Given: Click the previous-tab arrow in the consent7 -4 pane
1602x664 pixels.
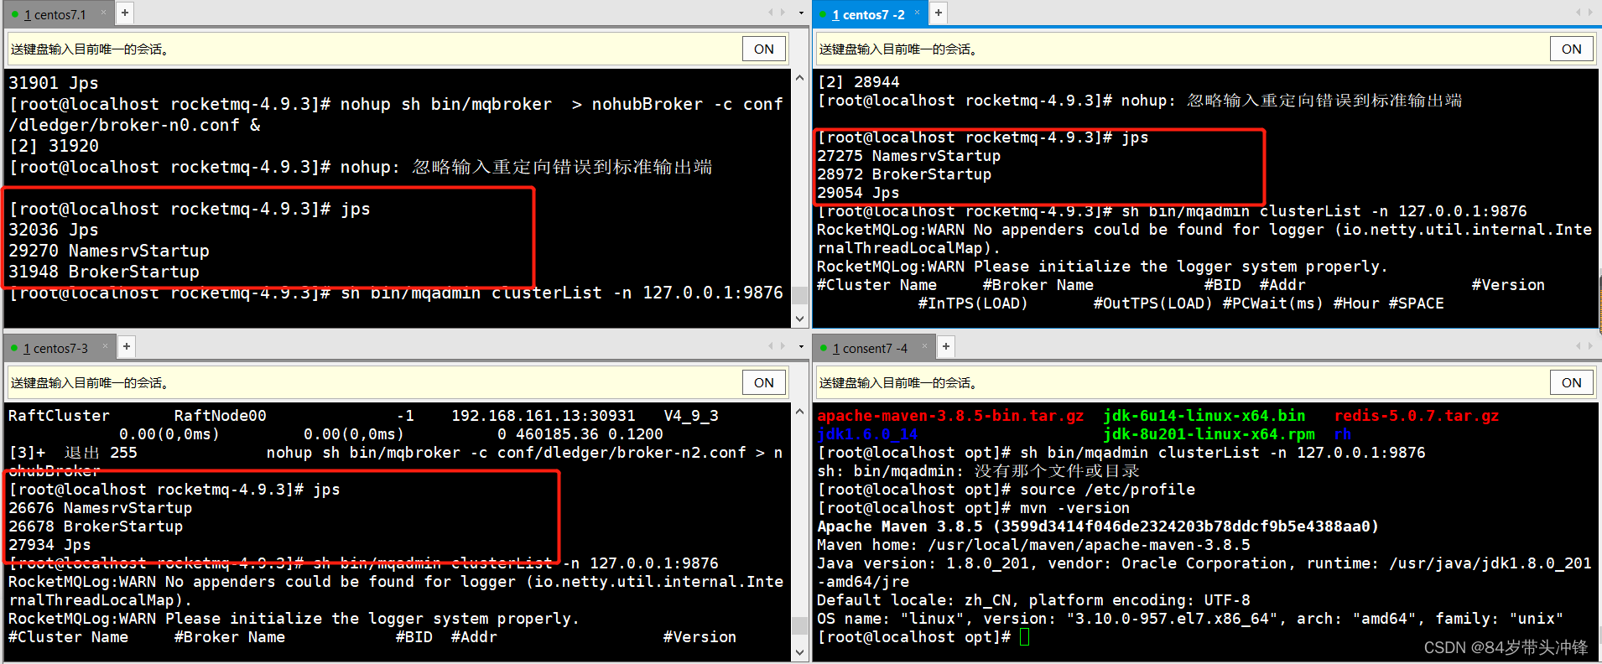Looking at the screenshot, I should [1579, 346].
